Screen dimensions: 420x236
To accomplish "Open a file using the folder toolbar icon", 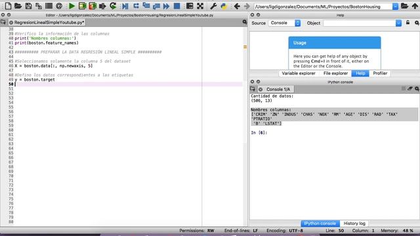I will [x=18, y=6].
